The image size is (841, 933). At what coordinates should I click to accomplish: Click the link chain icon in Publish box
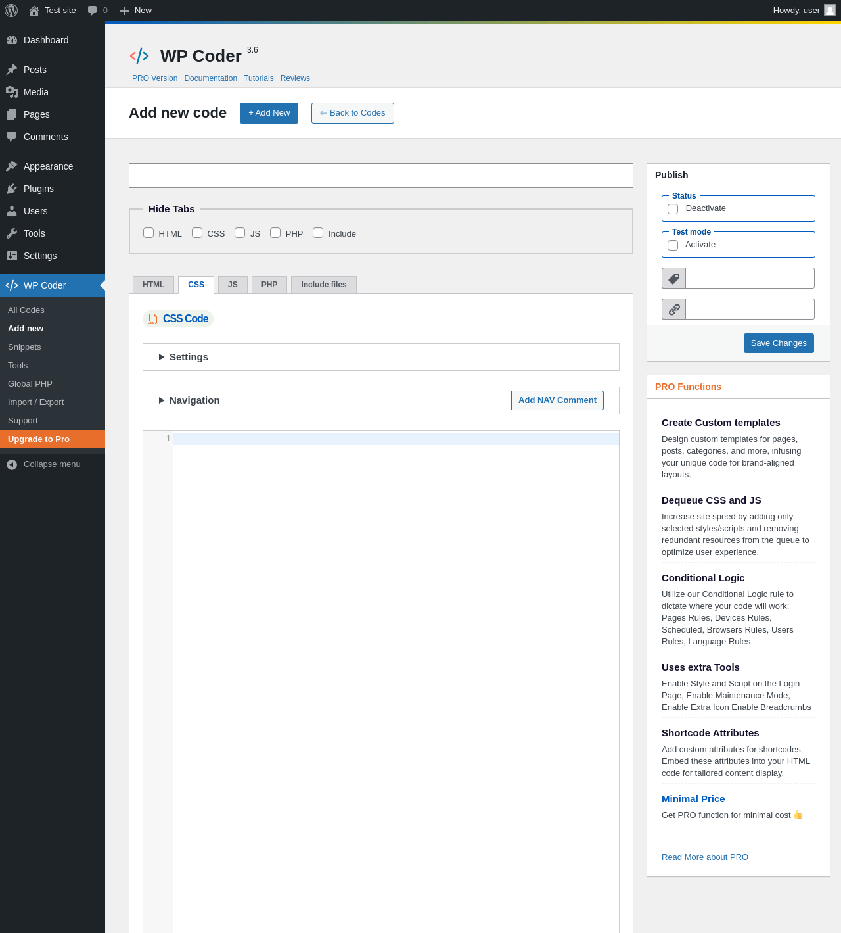click(674, 309)
